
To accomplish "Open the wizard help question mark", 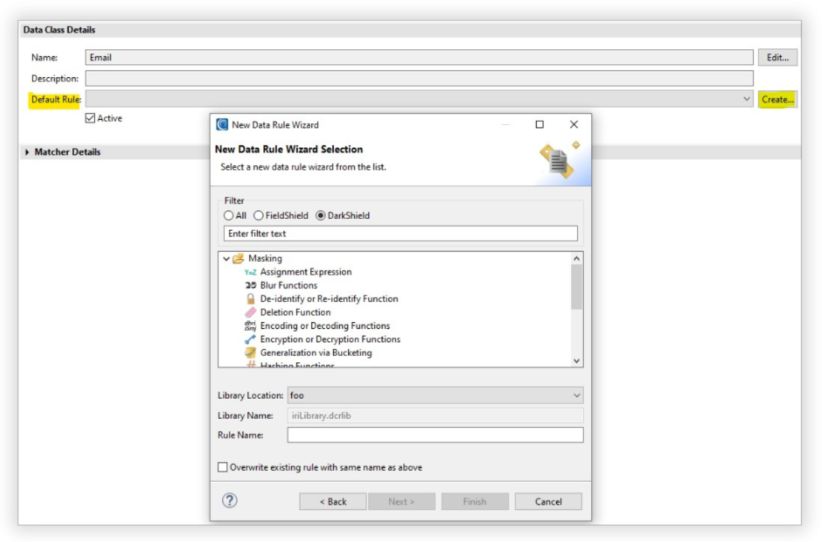I will (230, 501).
